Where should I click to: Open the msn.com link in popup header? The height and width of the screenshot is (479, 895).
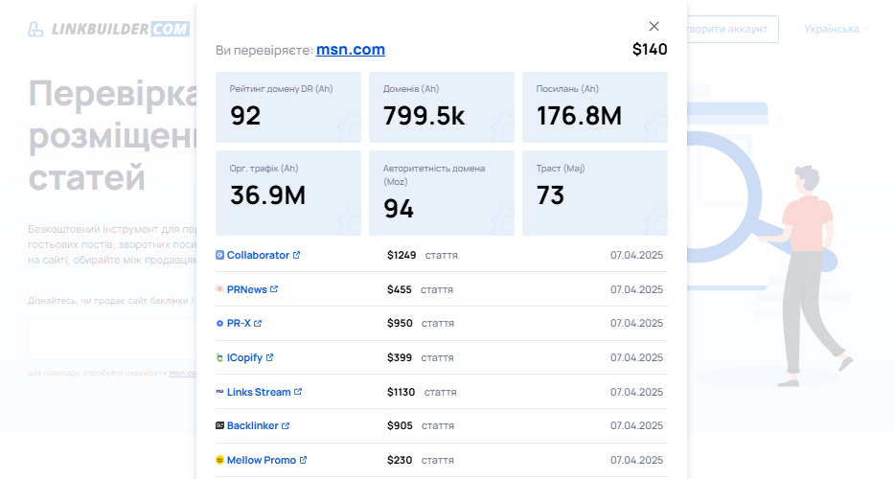click(351, 50)
